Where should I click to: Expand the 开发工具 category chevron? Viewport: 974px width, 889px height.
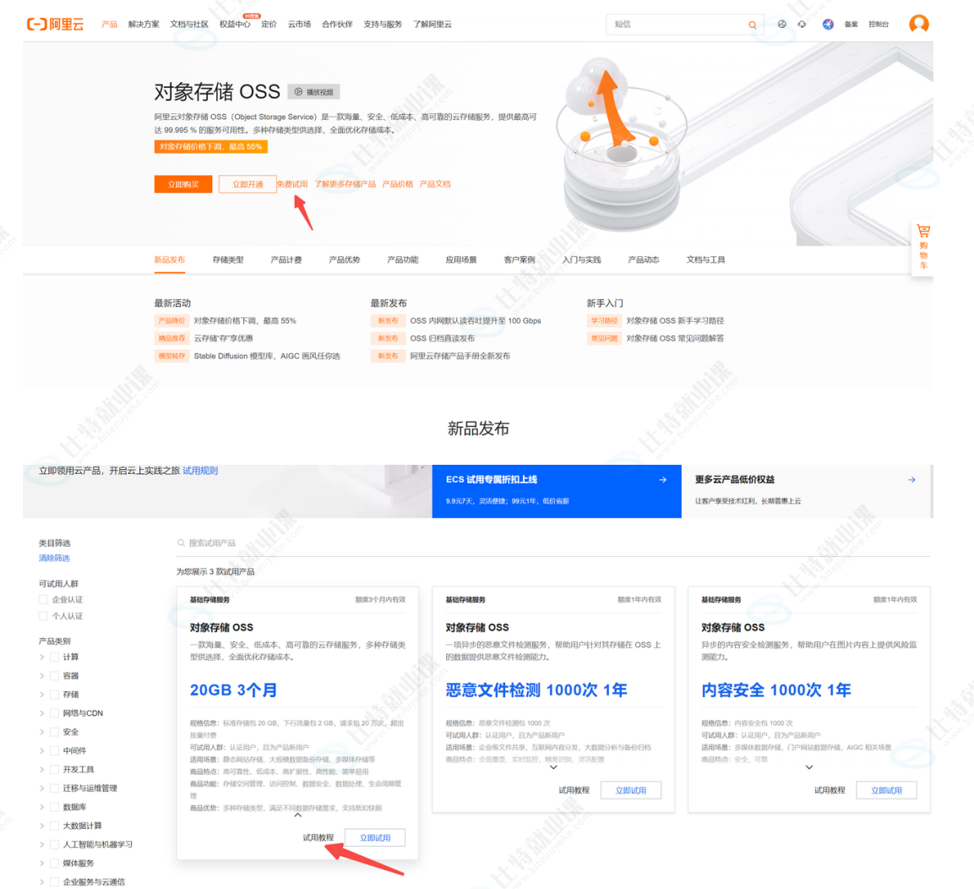point(41,769)
